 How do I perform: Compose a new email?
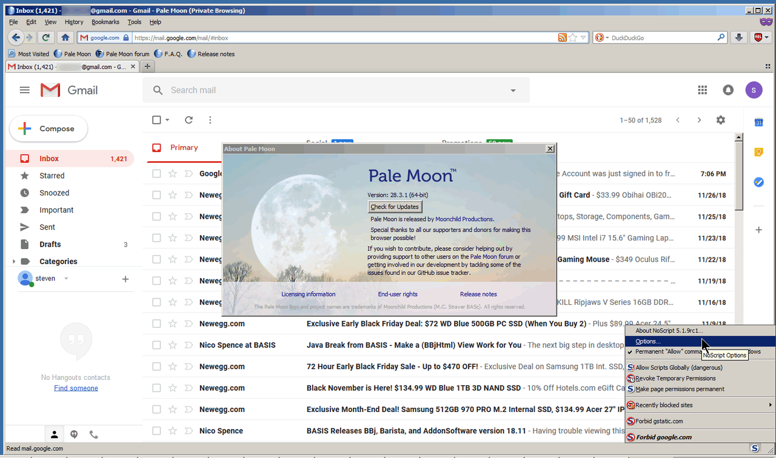48,128
